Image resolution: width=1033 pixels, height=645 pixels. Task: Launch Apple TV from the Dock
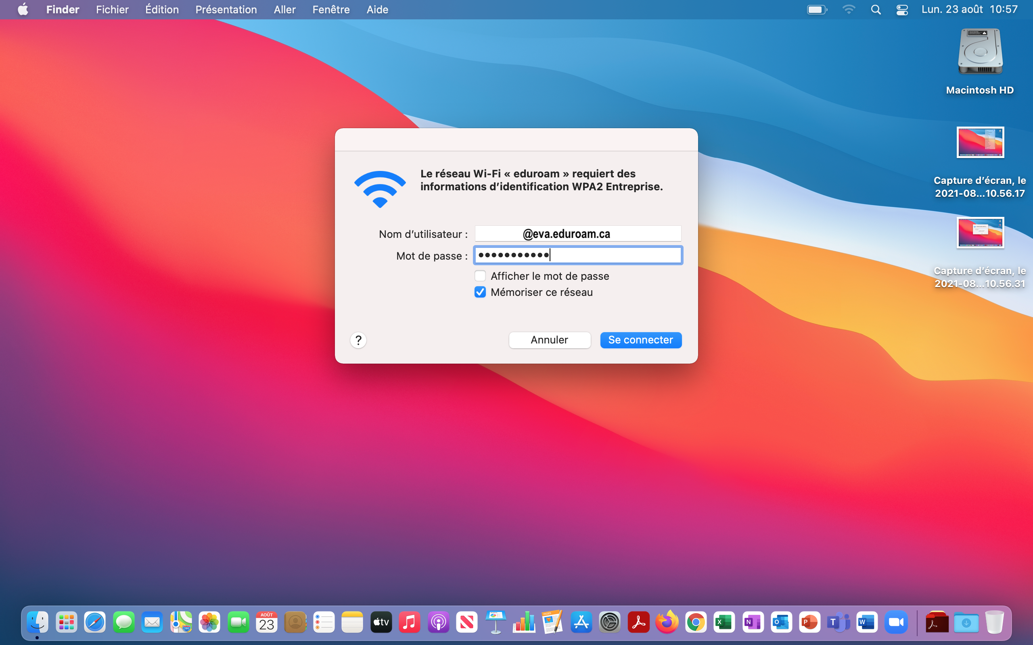[381, 622]
